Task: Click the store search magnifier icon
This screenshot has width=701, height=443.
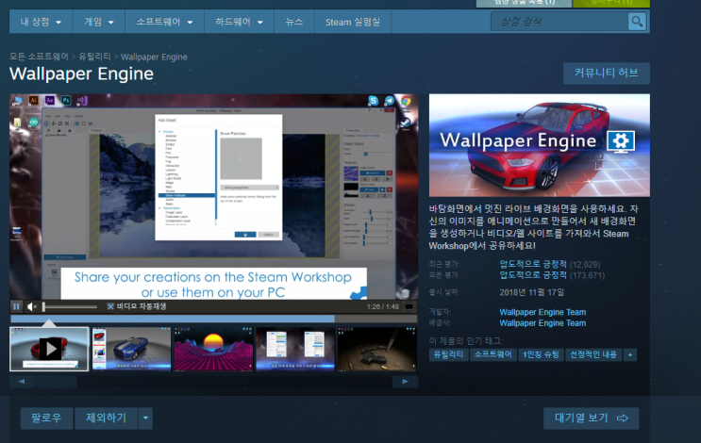Action: 637,22
